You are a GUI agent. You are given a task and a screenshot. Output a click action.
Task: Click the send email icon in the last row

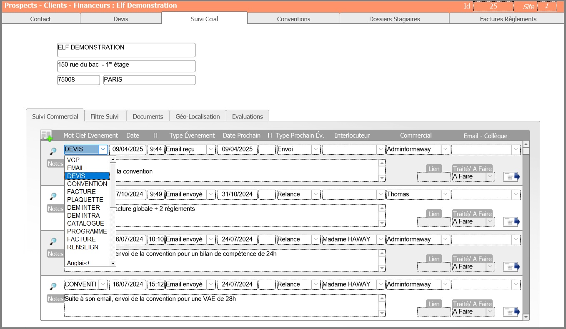(x=511, y=312)
